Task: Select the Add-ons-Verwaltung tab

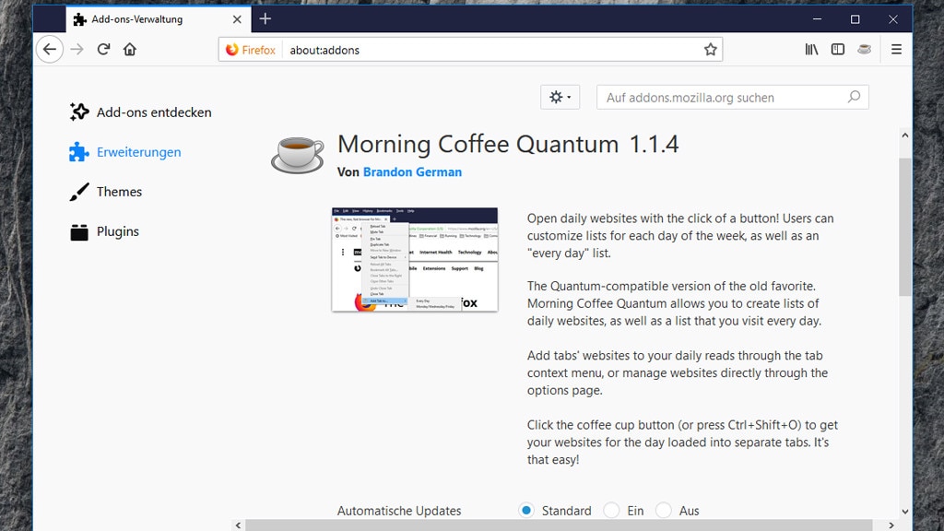Action: (158, 19)
